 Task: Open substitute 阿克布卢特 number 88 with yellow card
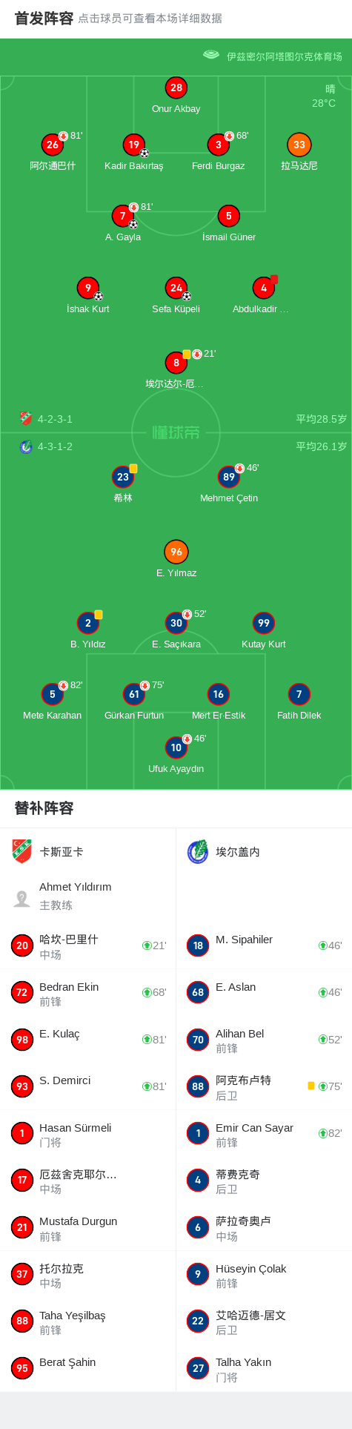pyautogui.click(x=264, y=1086)
